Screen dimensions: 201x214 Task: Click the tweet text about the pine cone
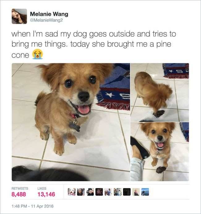(x=94, y=44)
